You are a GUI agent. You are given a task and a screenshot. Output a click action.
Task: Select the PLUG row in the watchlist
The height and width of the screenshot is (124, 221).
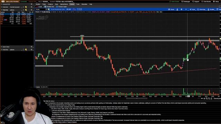17,14
